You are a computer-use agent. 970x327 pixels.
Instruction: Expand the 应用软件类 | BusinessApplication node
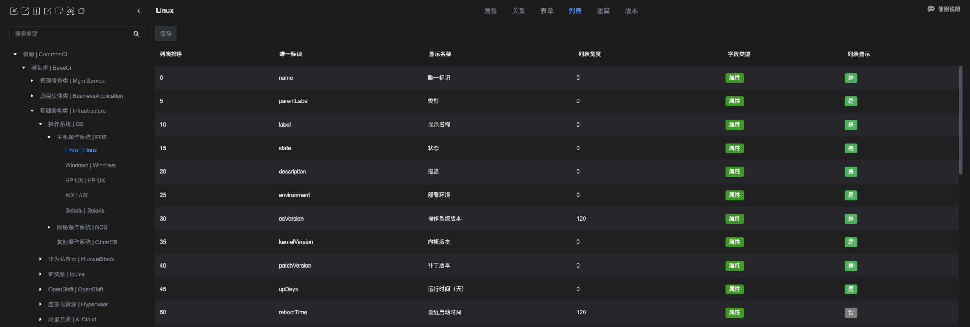pyautogui.click(x=32, y=96)
